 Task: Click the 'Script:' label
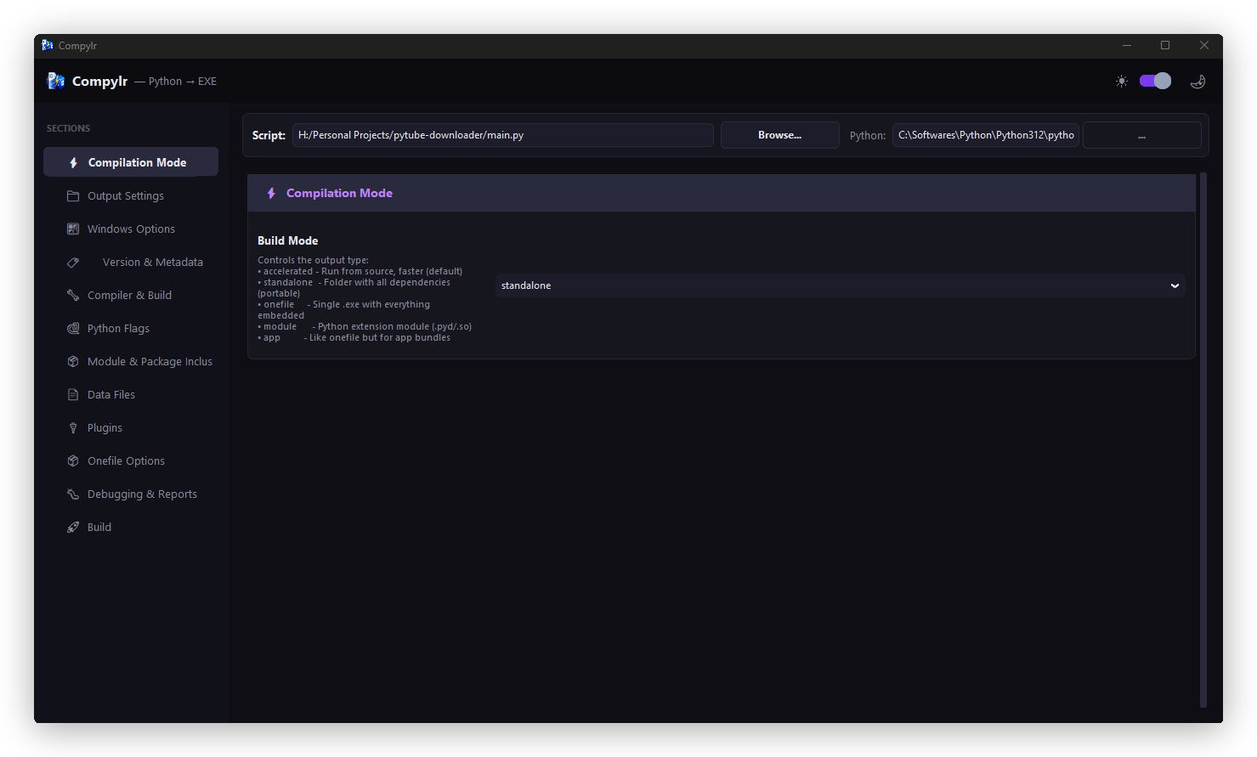pos(269,135)
